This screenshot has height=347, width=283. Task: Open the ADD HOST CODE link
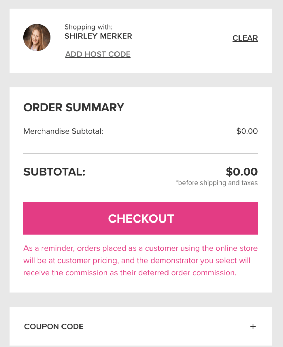(98, 54)
